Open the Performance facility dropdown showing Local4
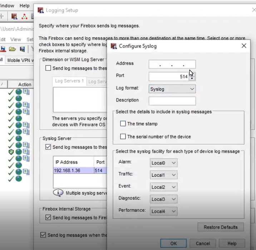 (163, 211)
